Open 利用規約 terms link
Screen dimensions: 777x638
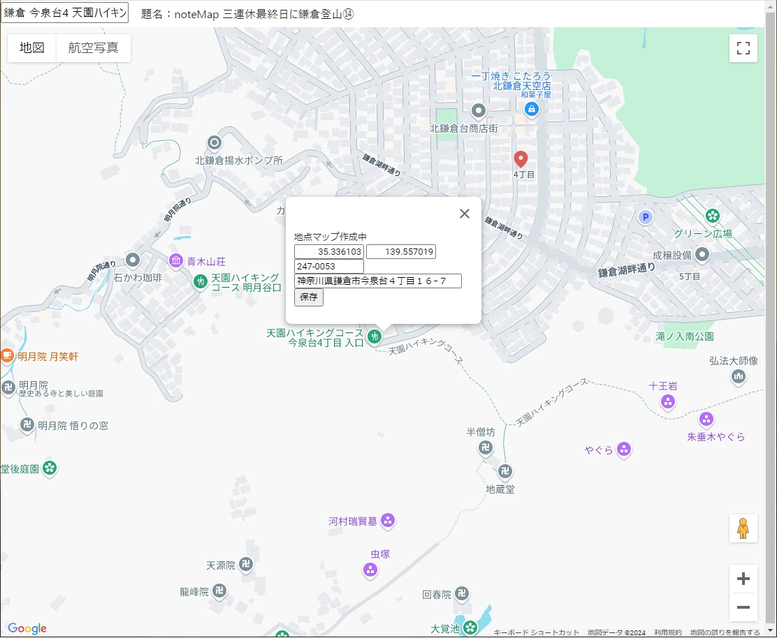click(667, 632)
